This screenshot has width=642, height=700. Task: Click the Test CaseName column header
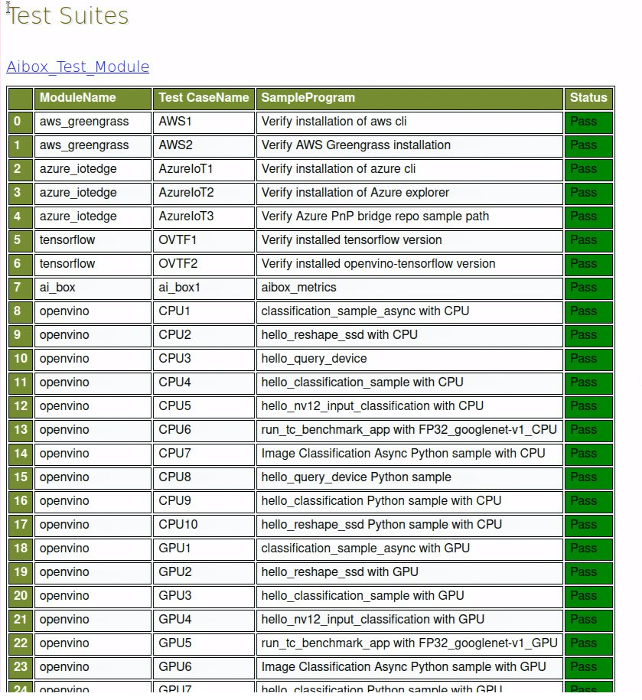202,98
